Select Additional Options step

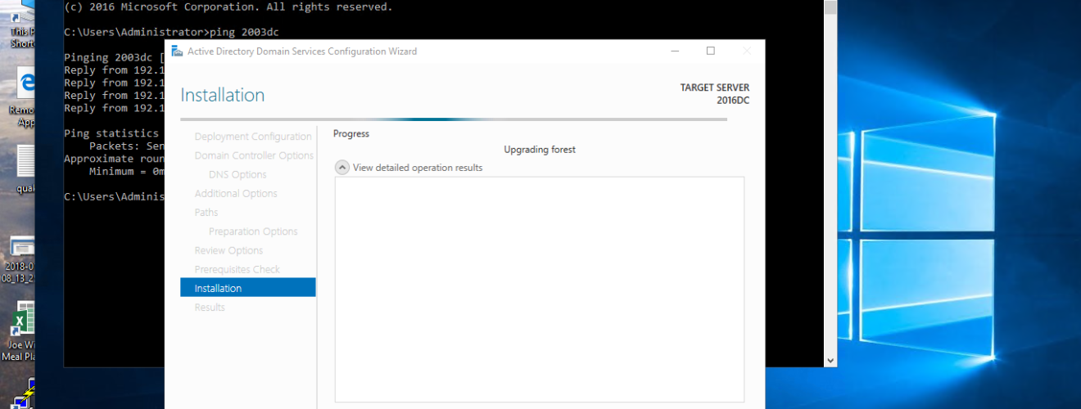coord(236,194)
